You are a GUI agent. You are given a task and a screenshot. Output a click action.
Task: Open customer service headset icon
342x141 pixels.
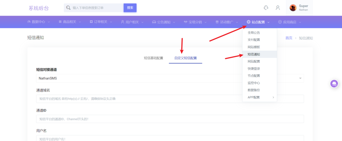pyautogui.click(x=266, y=8)
